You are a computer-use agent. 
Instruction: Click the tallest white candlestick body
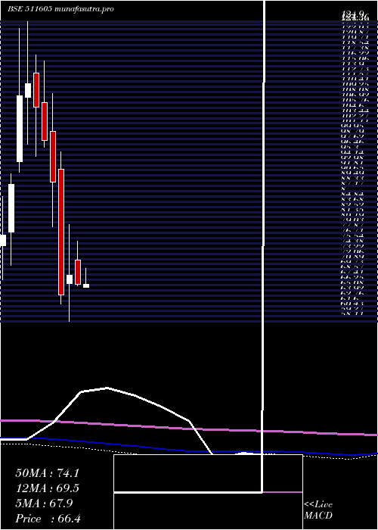coord(20,129)
